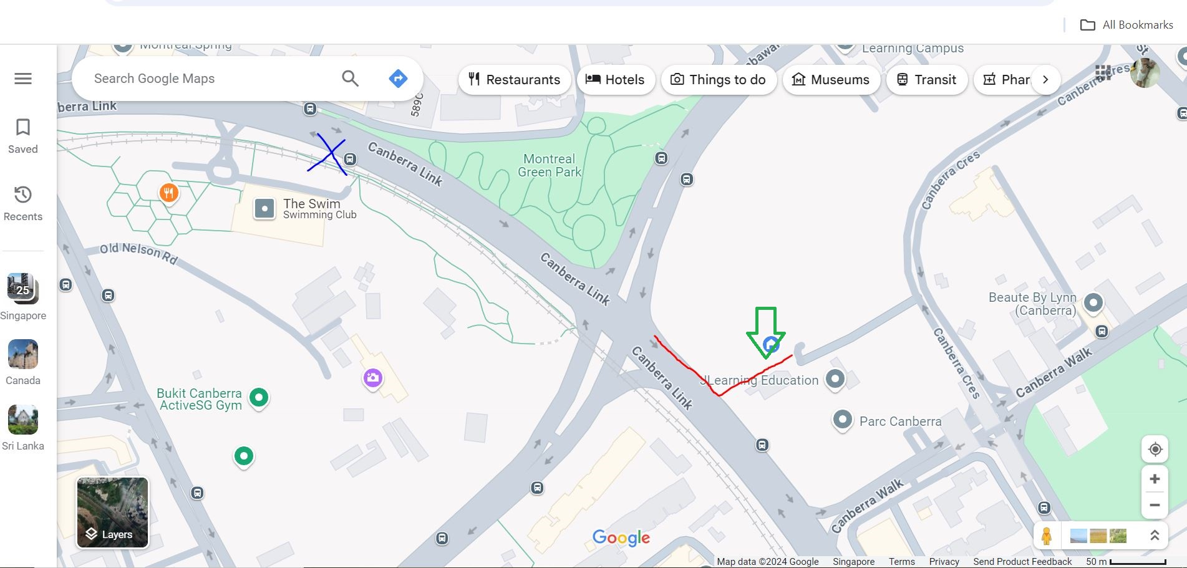Filter map by Hotels
Image resolution: width=1187 pixels, height=568 pixels.
tap(616, 80)
